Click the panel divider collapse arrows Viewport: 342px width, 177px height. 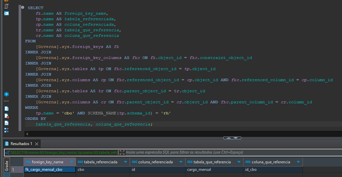232,138
